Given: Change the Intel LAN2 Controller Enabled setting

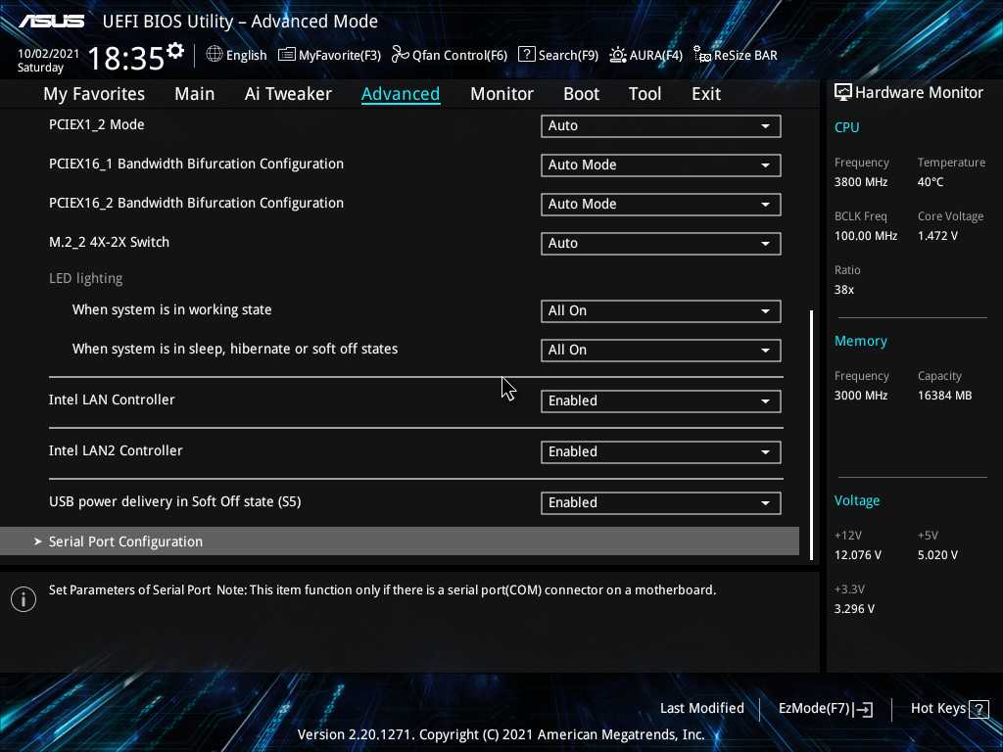Looking at the screenshot, I should coord(660,452).
